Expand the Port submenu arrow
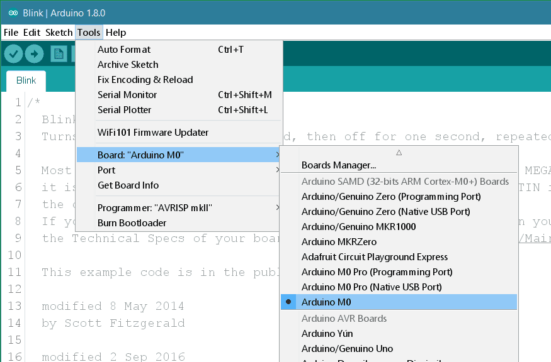Viewport: 551px width, 362px height. coord(277,170)
